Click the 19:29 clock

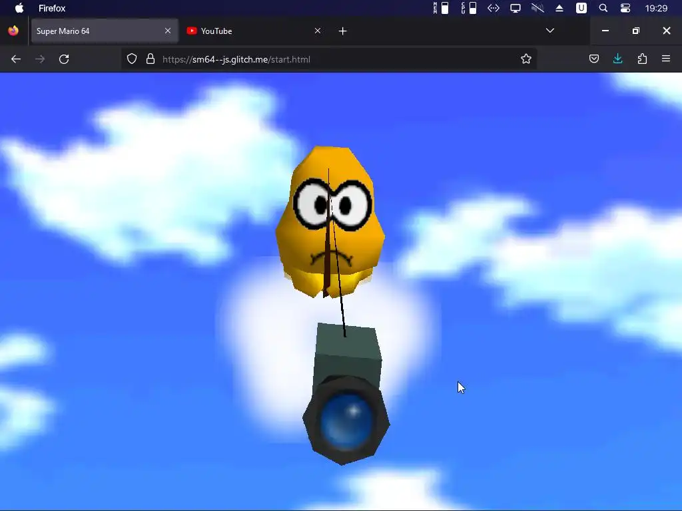coord(656,8)
